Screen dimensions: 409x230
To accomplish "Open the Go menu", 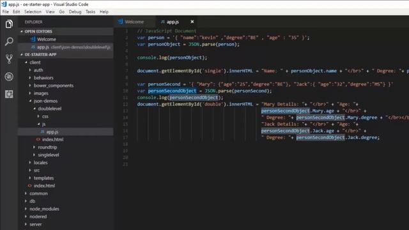I will pyautogui.click(x=62, y=11).
